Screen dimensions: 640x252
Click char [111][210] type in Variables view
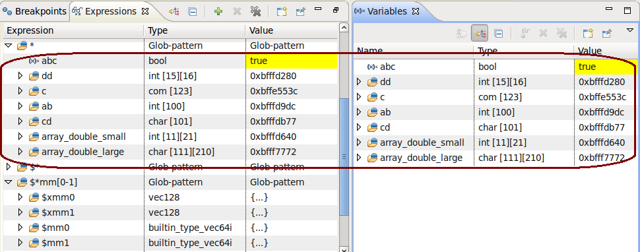(511, 158)
